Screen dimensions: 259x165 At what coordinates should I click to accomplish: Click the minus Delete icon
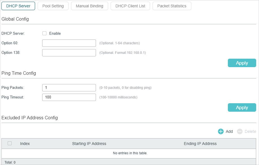click(x=240, y=131)
